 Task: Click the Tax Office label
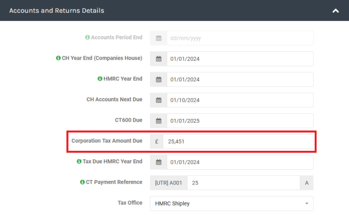130,203
